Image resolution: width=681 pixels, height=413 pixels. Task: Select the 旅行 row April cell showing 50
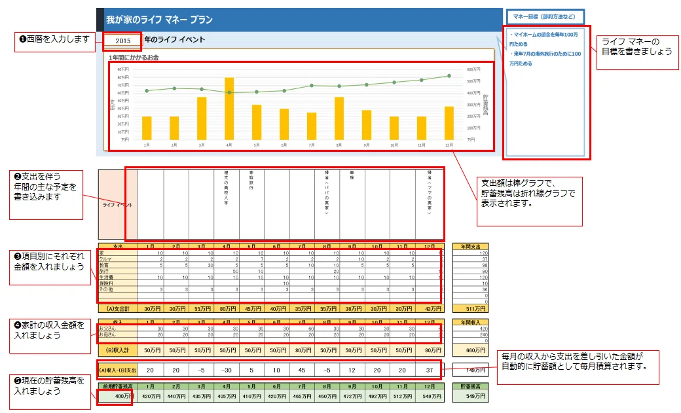pyautogui.click(x=227, y=271)
